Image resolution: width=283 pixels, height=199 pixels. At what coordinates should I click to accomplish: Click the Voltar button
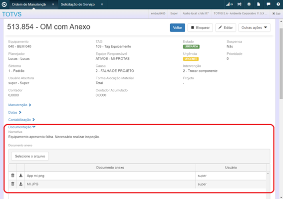(177, 27)
